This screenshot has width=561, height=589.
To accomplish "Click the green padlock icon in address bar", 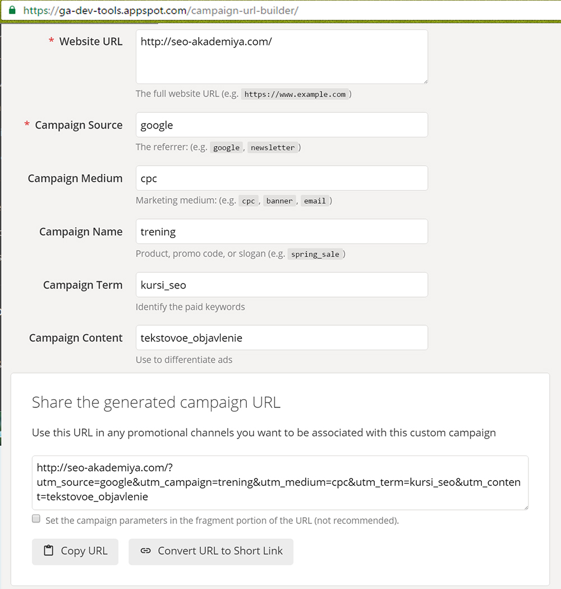I will tap(12, 10).
